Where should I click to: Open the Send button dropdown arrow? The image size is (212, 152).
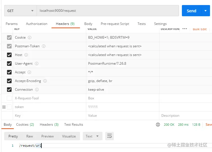(206, 11)
